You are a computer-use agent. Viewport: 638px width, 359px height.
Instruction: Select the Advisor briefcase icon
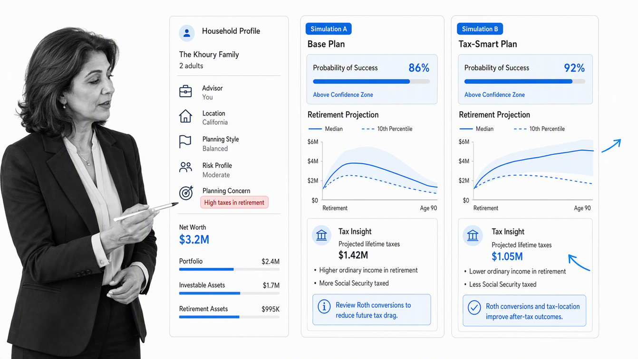coord(185,91)
